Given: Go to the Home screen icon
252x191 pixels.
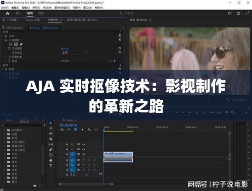Looking at the screenshot, I should coord(8,14).
